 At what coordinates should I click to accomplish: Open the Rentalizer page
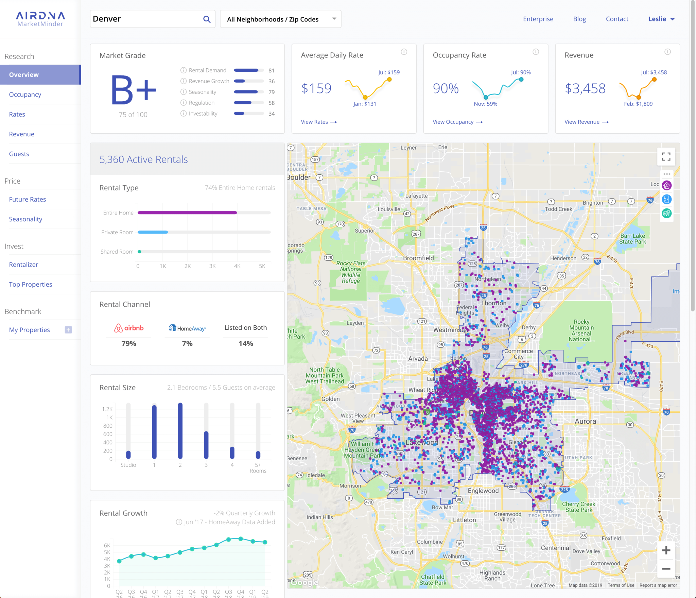click(23, 264)
